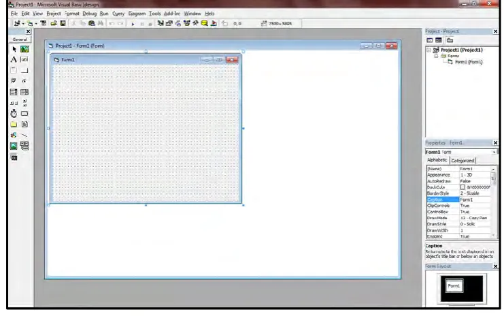Open the Add Form dropdown arrow

tap(36, 23)
